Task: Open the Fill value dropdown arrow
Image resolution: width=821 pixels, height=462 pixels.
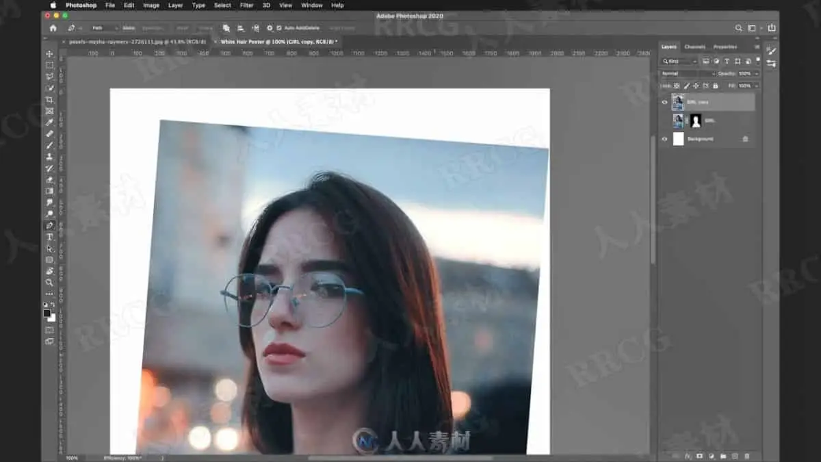Action: 757,86
